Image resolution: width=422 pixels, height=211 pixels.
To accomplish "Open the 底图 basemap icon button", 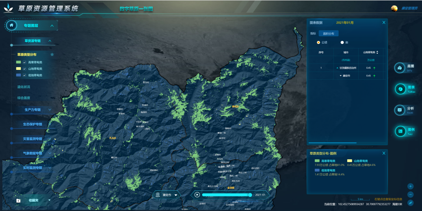I will coord(400,67).
